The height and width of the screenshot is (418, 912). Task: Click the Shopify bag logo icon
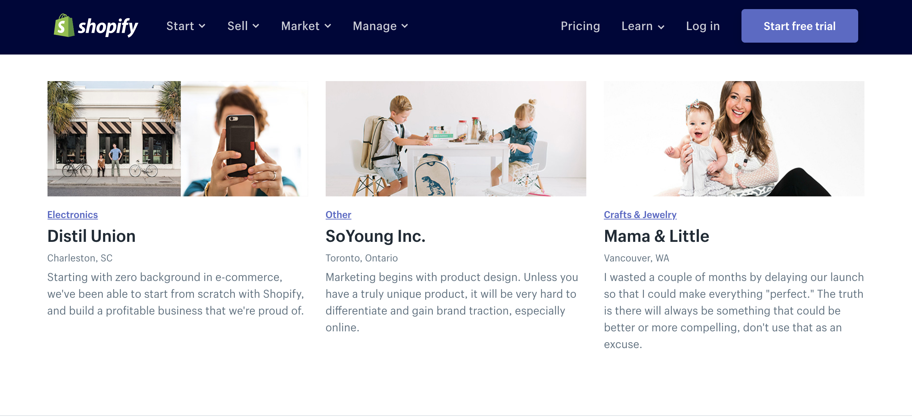pyautogui.click(x=64, y=26)
